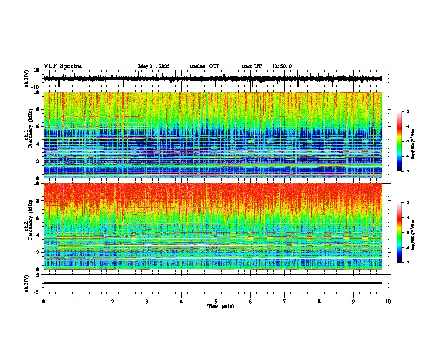This screenshot has width=437, height=338.
Task: Click the ch.2 spectrogram panel
Action: [x=212, y=226]
